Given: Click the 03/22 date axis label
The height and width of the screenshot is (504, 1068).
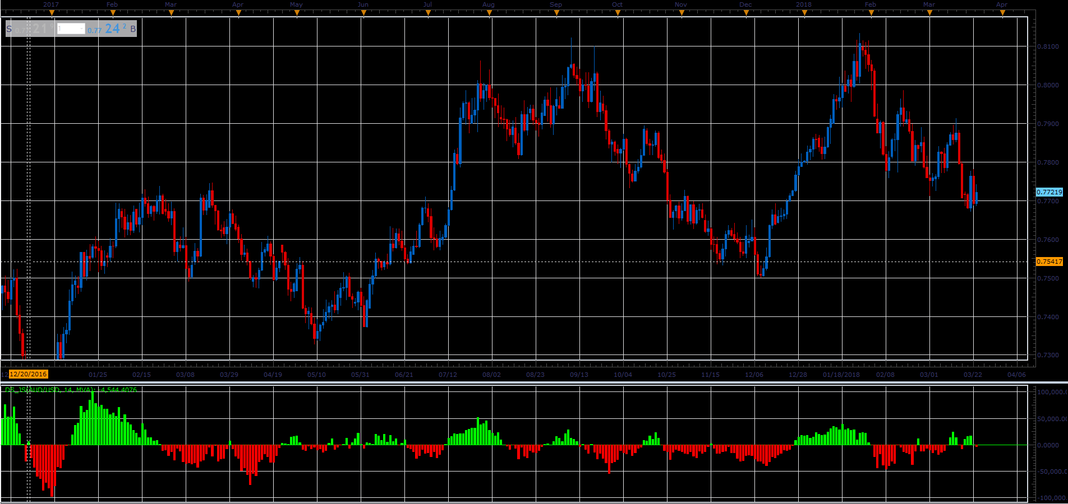Looking at the screenshot, I should click(973, 375).
